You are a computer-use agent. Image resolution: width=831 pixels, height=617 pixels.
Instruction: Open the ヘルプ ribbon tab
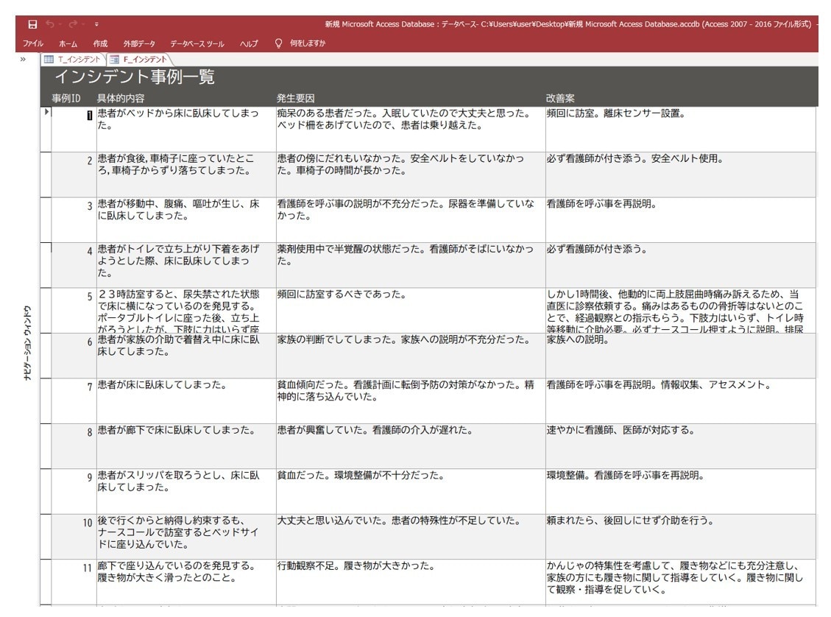(249, 43)
